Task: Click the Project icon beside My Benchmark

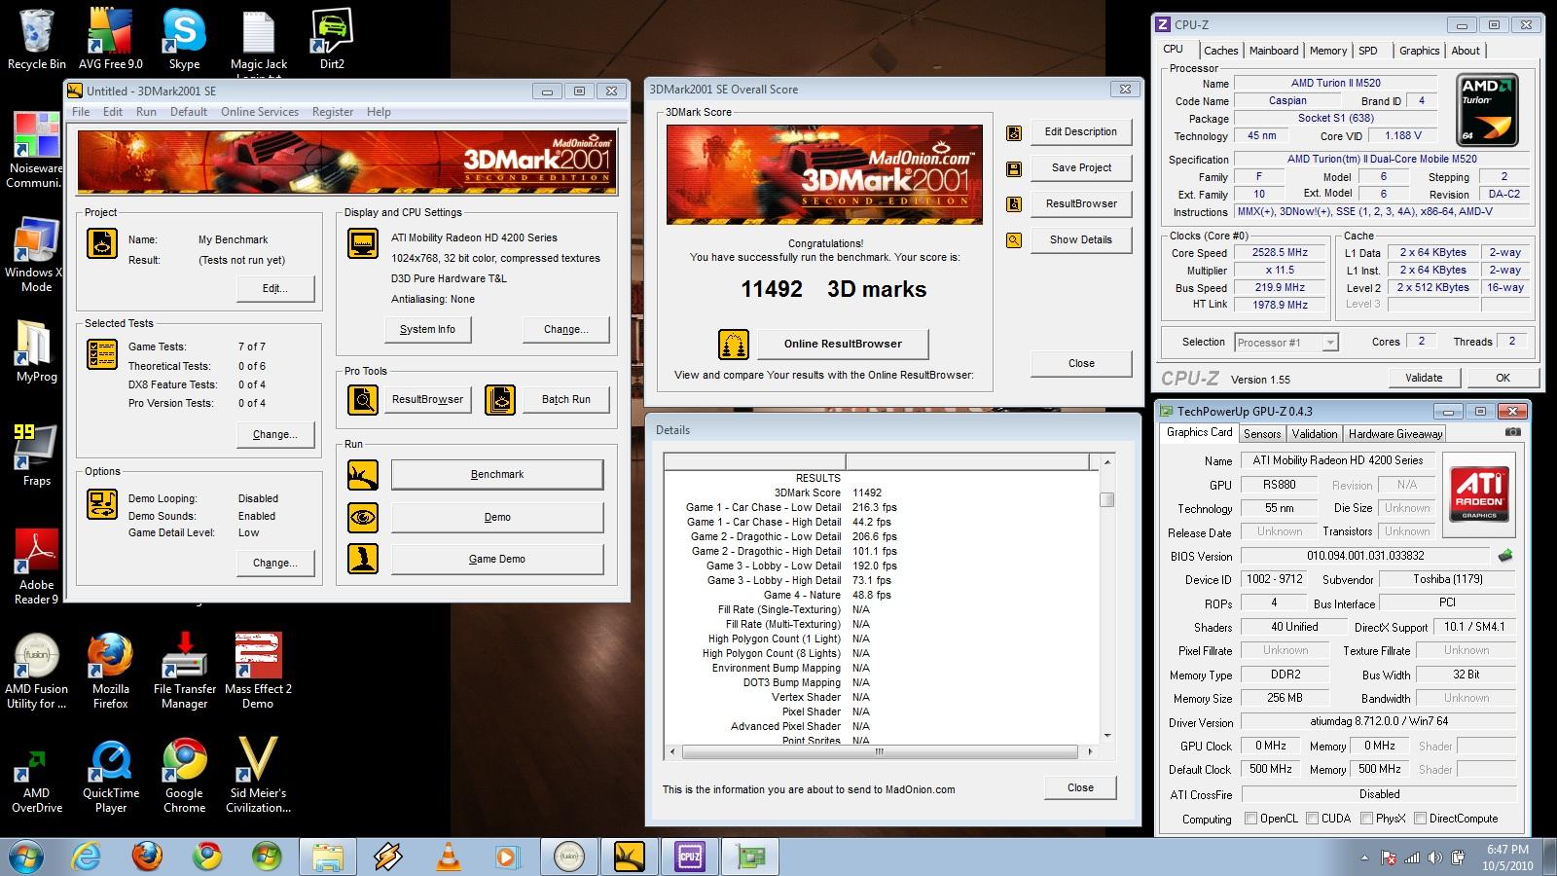Action: (102, 243)
